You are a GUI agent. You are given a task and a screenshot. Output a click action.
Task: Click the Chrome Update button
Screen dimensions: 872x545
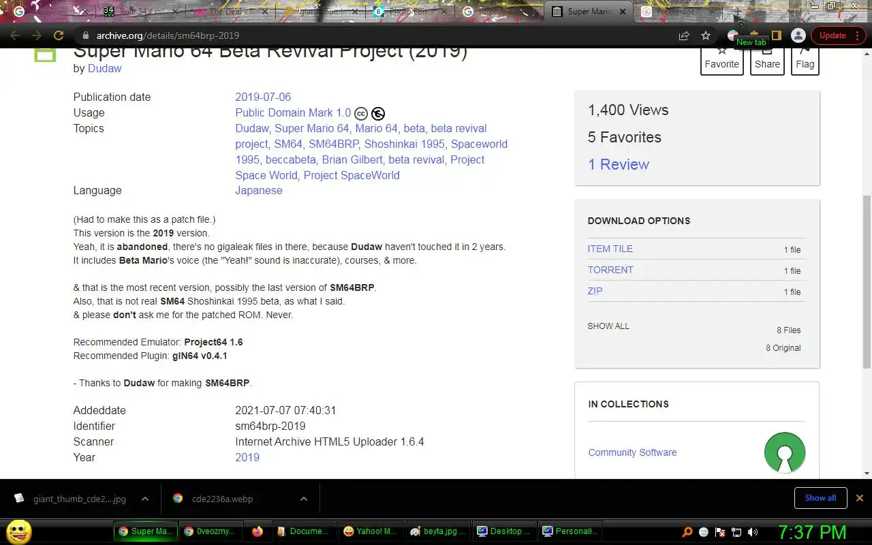point(838,35)
